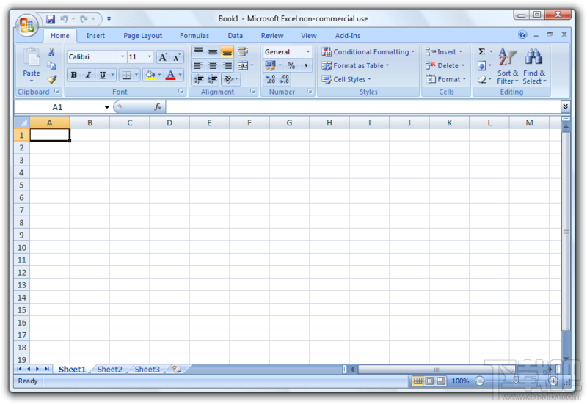This screenshot has width=587, height=404.
Task: Open the Sheet2 worksheet tab
Action: [109, 370]
